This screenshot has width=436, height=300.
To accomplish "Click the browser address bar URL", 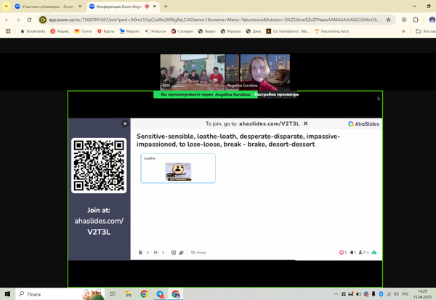I will coord(218,20).
